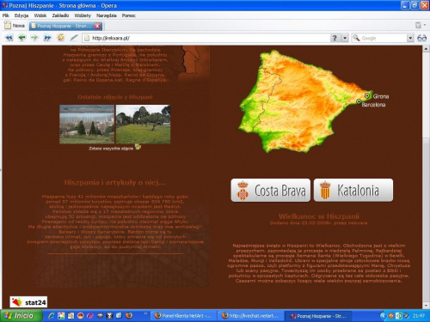
Task: Click the Costa Brava button
Action: click(271, 191)
